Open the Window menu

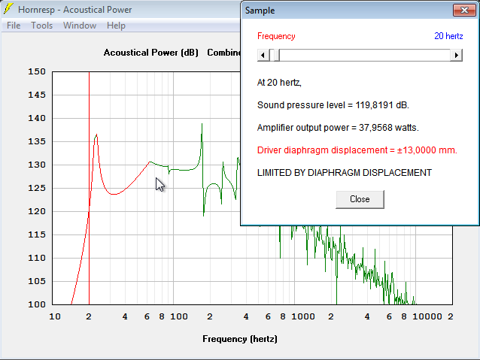point(80,26)
